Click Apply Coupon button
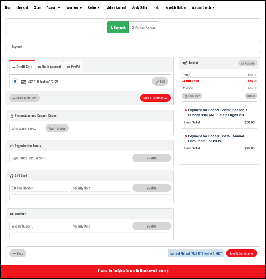This screenshot has width=266, height=279. coord(57,128)
